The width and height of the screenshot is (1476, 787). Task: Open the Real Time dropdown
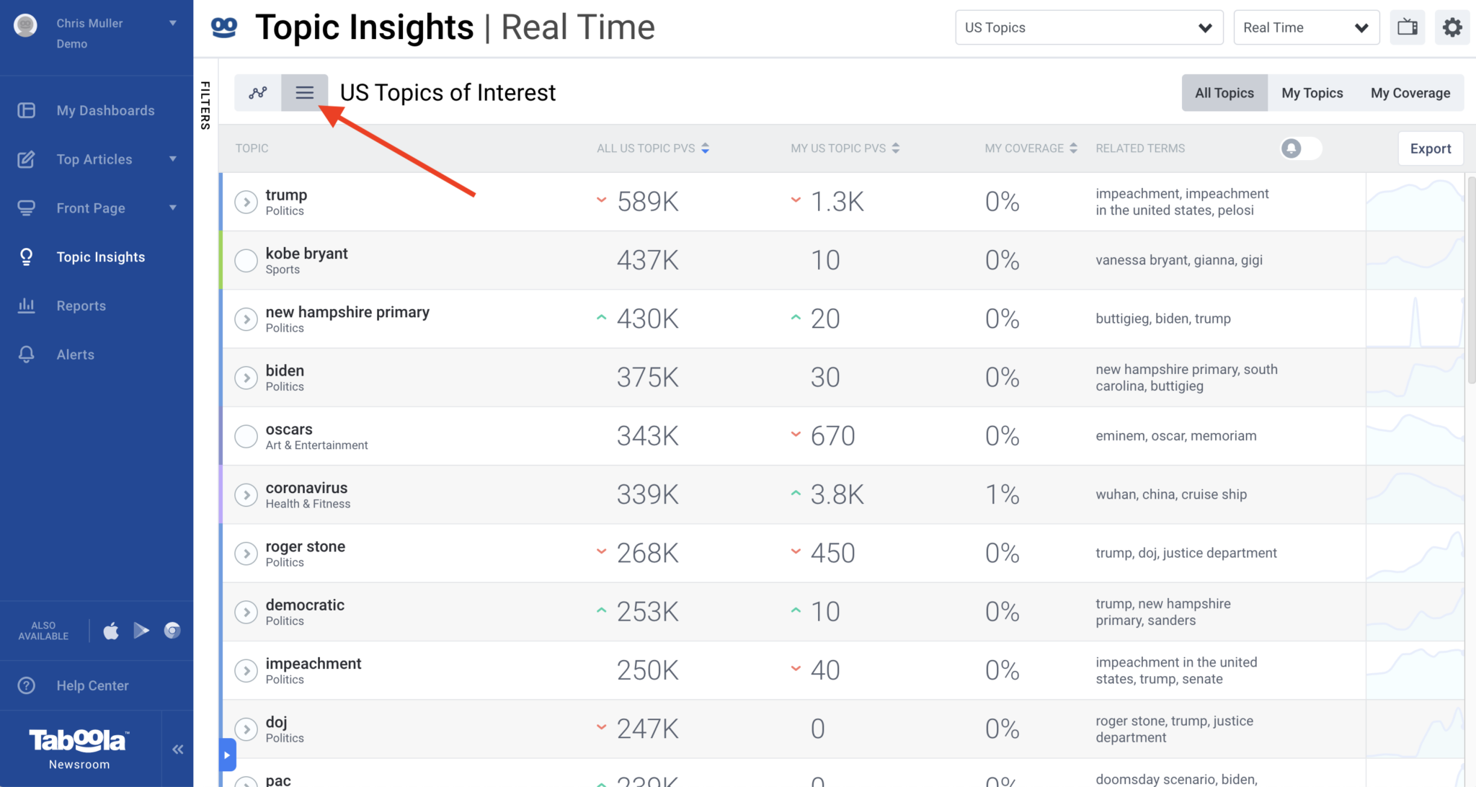pos(1306,27)
